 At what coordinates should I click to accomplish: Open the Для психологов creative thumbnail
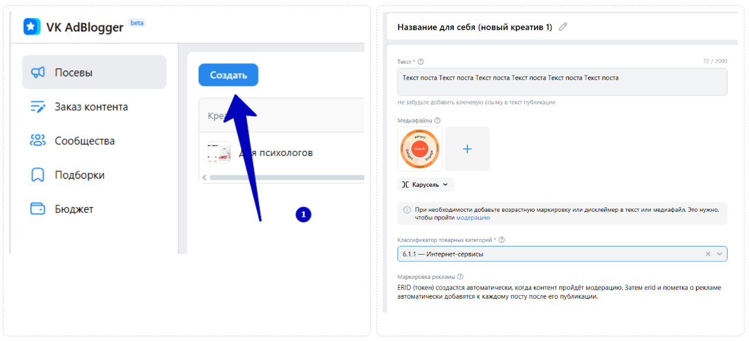tap(219, 153)
